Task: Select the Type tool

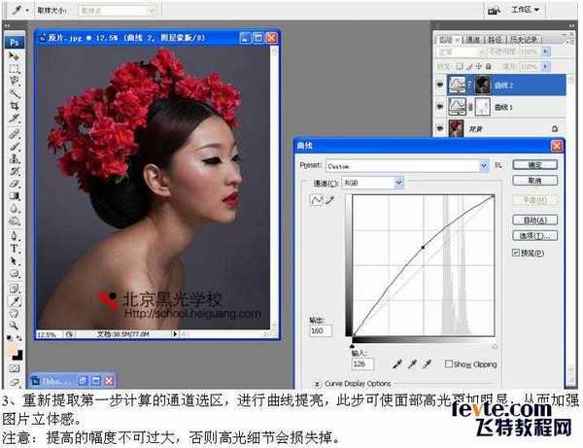Action: 15,249
